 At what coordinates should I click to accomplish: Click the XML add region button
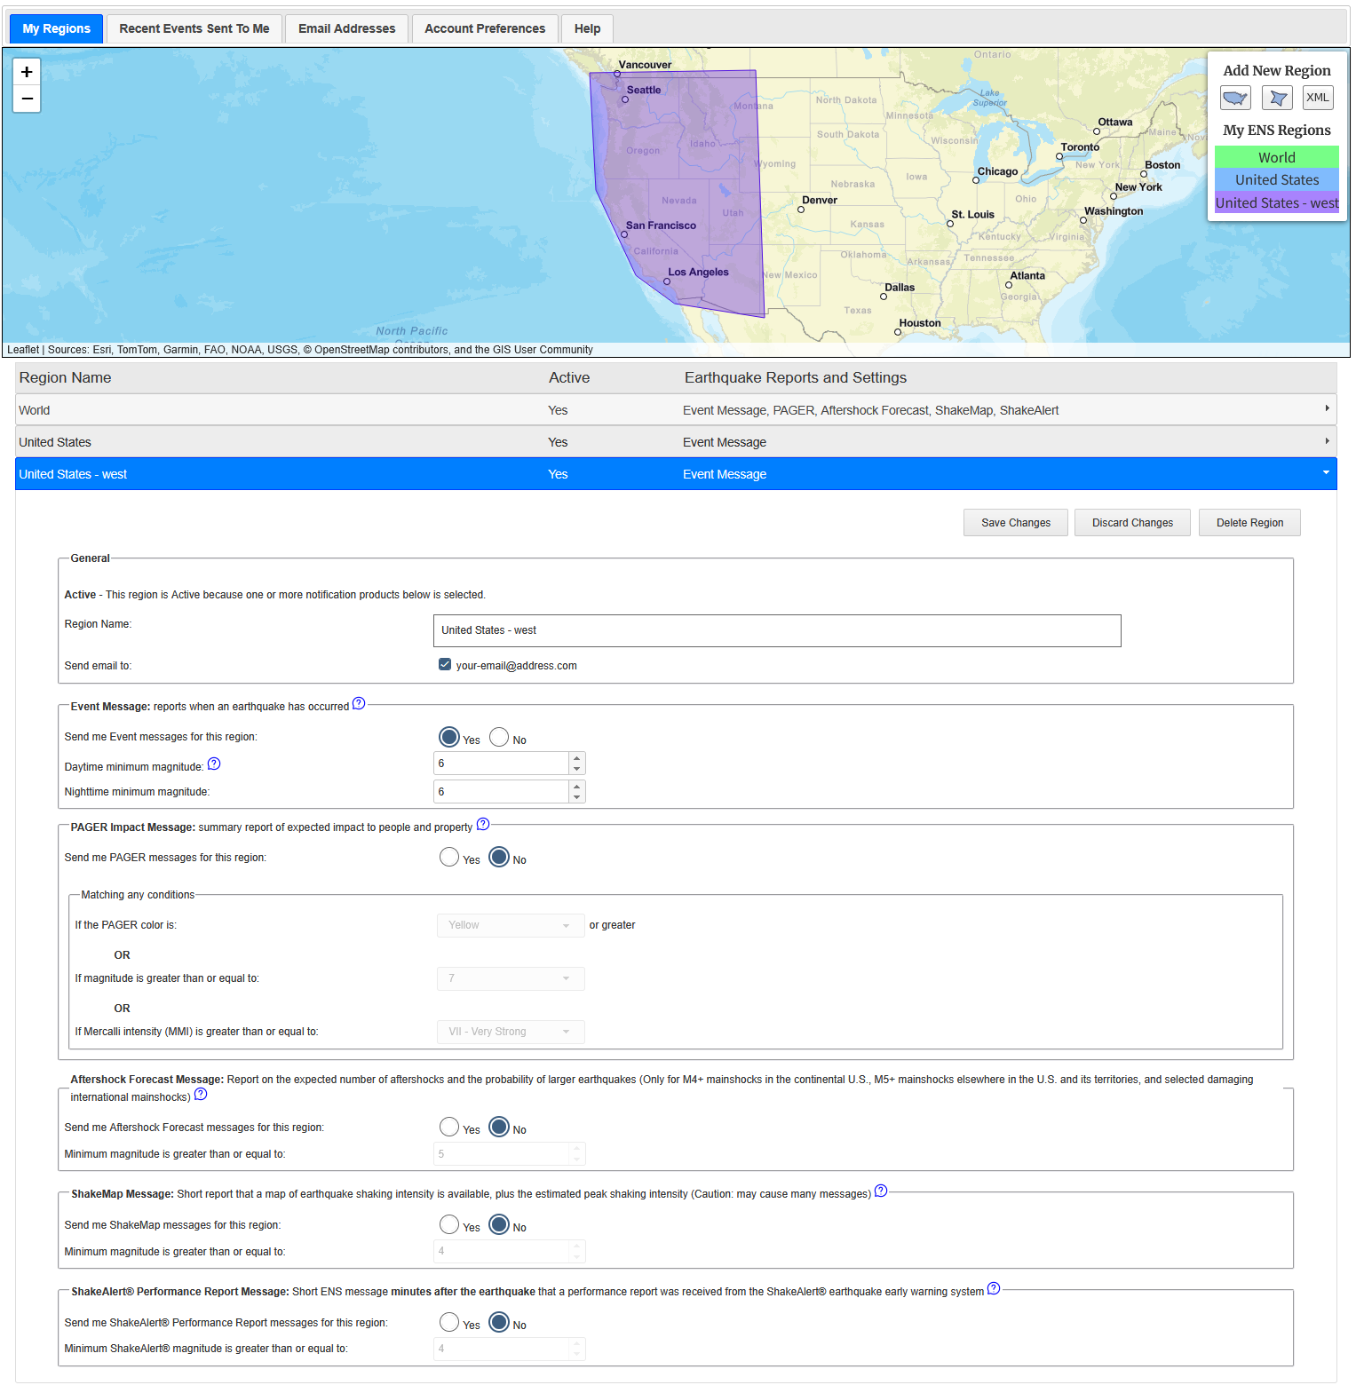pyautogui.click(x=1318, y=98)
